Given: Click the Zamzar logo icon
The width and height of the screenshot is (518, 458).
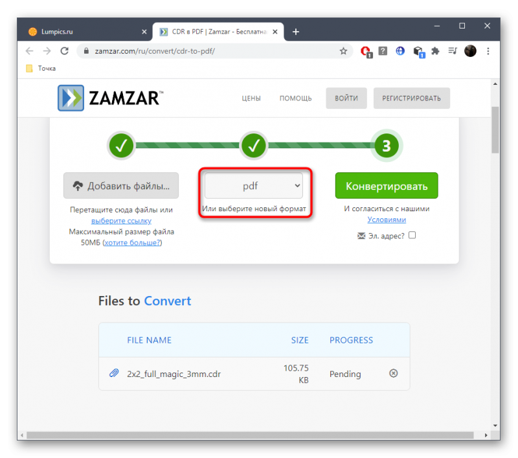Looking at the screenshot, I should click(x=71, y=98).
